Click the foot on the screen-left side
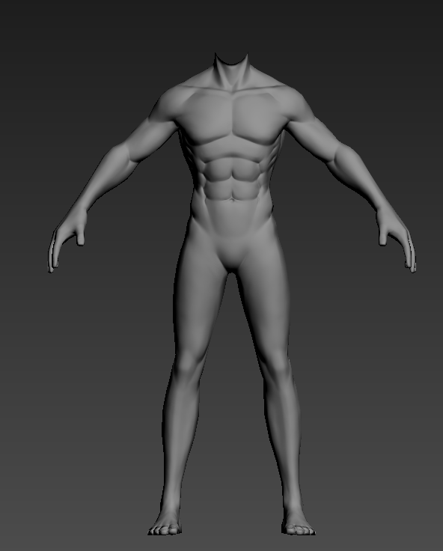Screen dimensions: 443x551 [x=165, y=523]
